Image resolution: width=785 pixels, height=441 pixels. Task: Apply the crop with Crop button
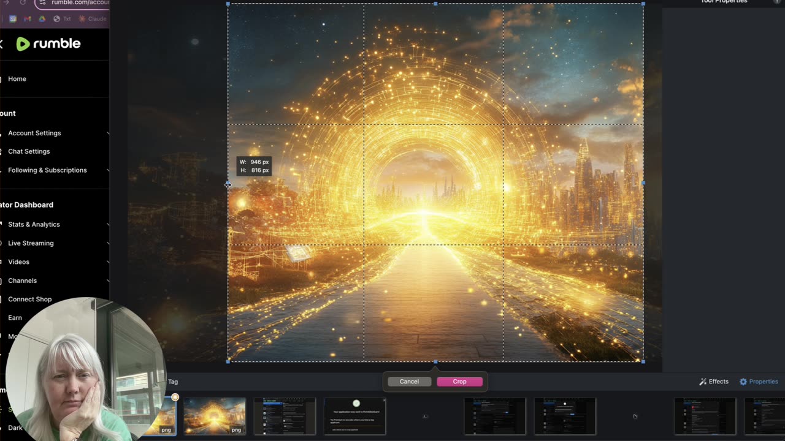459,382
